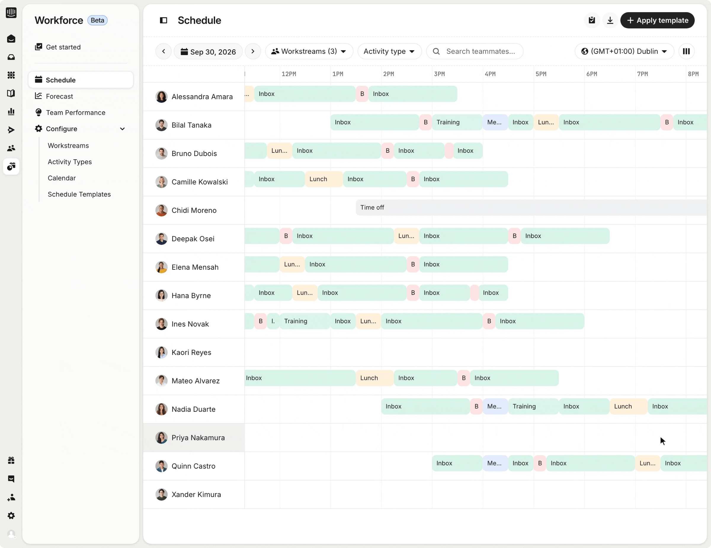Open the Knowledge book icon in left rail
711x548 pixels.
[11, 93]
